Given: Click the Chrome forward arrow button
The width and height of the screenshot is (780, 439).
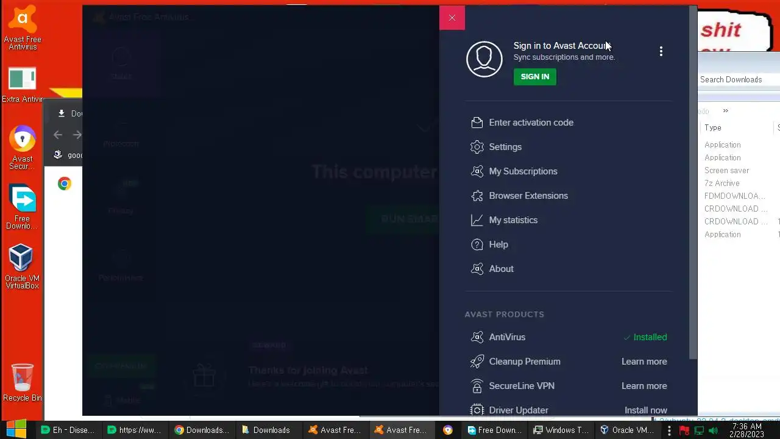Looking at the screenshot, I should [77, 135].
